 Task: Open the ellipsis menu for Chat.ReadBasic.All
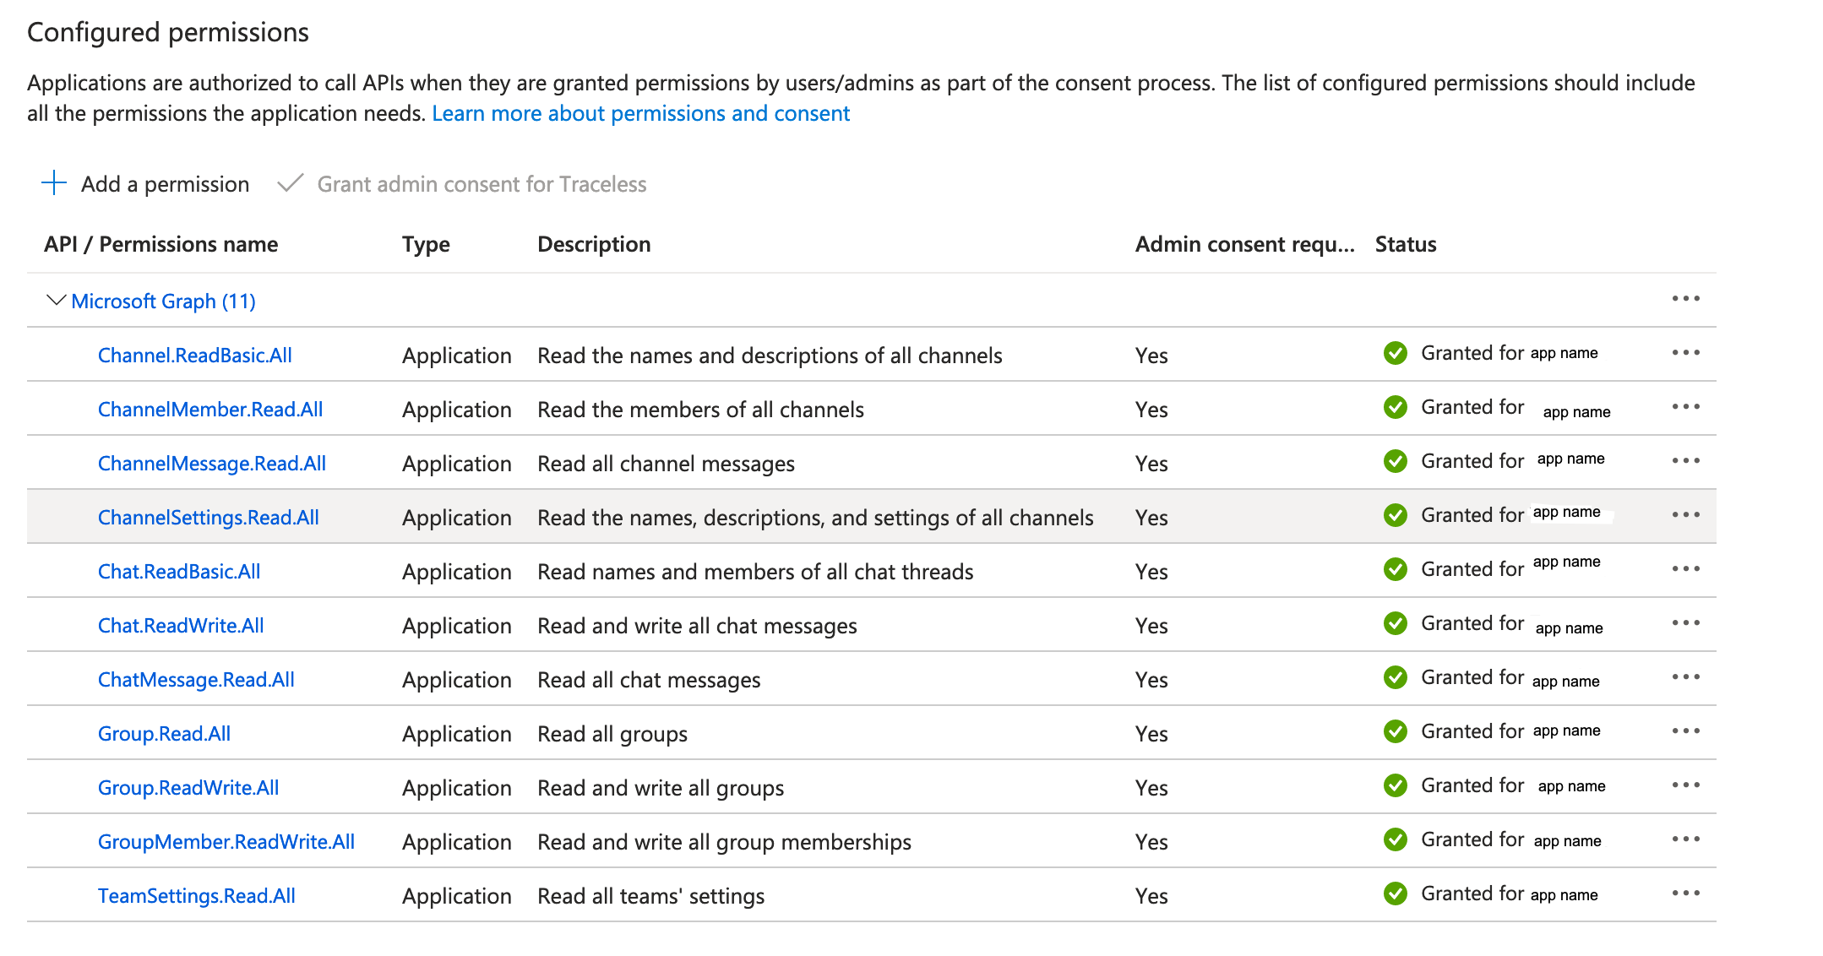(1685, 569)
